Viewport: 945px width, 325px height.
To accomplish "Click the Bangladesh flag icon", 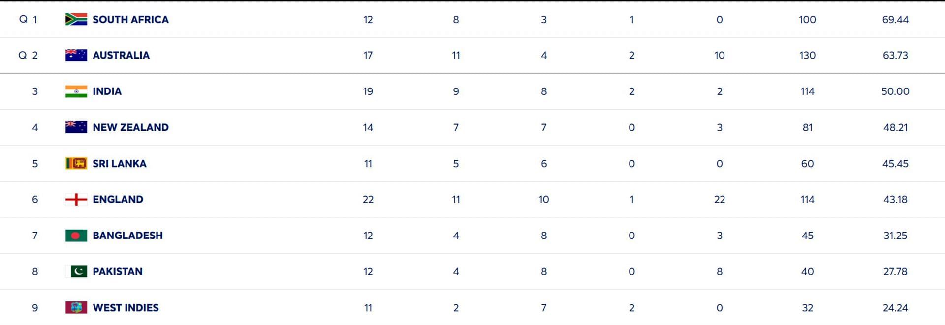I will (x=76, y=236).
